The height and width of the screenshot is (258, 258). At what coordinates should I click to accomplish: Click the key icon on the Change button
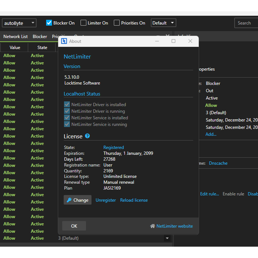[69, 200]
